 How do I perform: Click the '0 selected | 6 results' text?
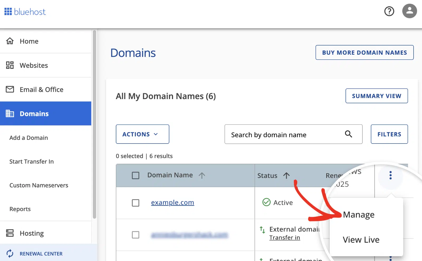[x=144, y=156]
